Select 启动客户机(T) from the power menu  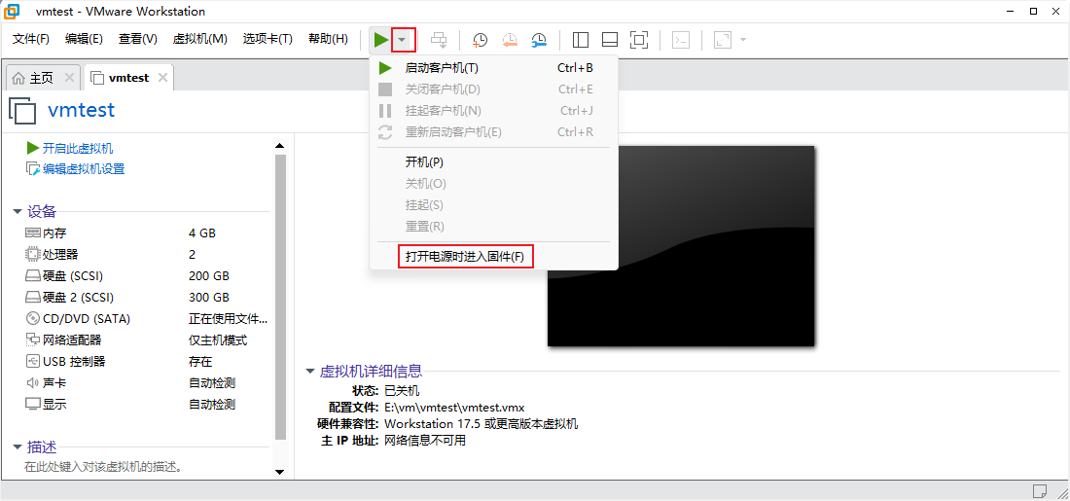click(442, 68)
